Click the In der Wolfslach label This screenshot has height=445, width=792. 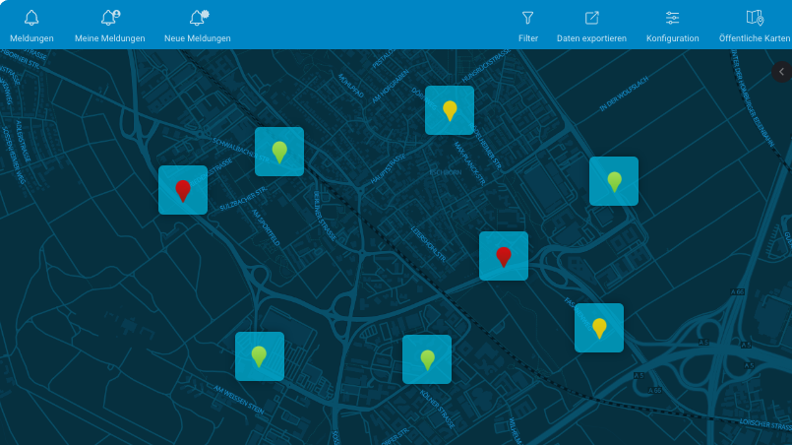(x=624, y=95)
